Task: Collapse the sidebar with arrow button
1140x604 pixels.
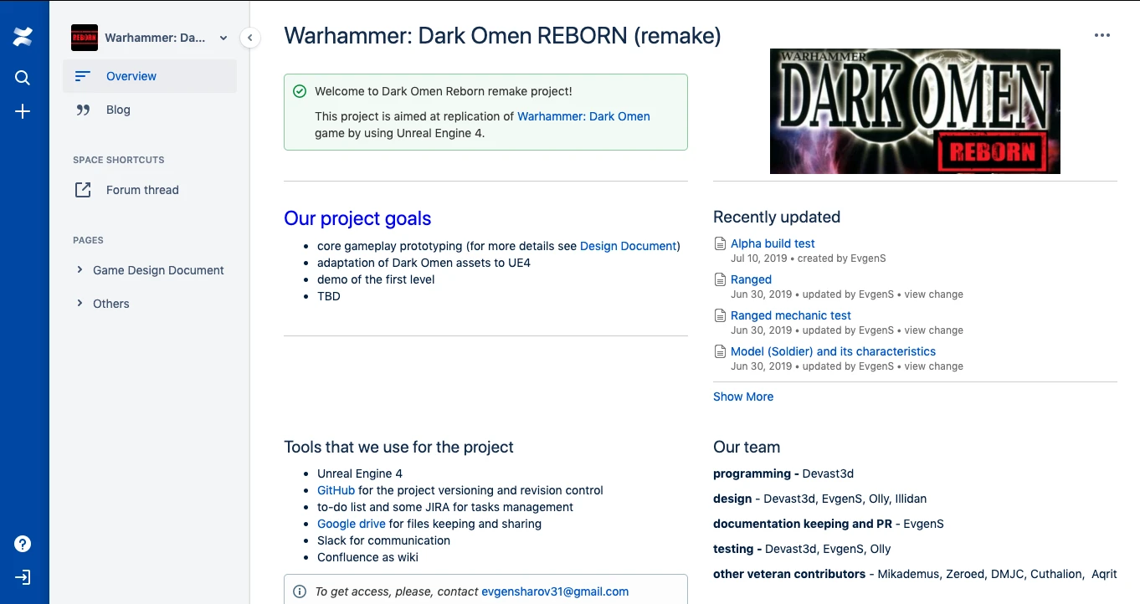Action: (249, 38)
